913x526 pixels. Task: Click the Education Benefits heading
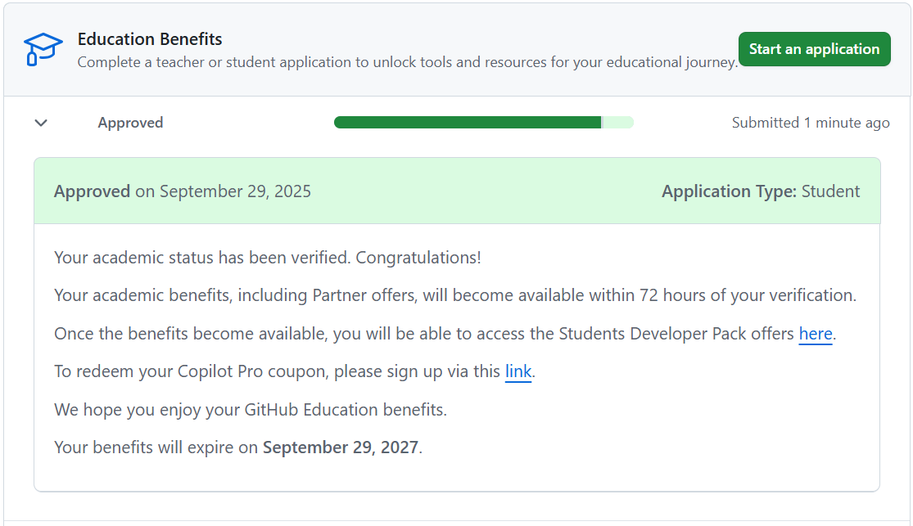(150, 39)
